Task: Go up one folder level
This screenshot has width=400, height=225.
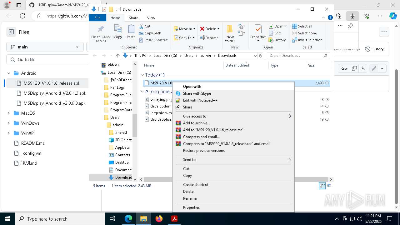Action: pyautogui.click(x=117, y=56)
